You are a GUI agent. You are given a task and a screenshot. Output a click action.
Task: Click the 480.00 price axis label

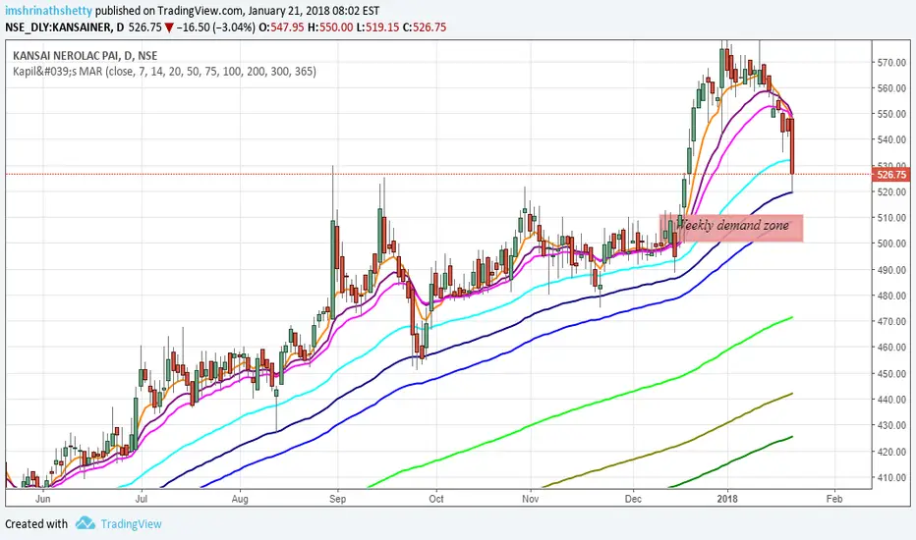pyautogui.click(x=891, y=296)
